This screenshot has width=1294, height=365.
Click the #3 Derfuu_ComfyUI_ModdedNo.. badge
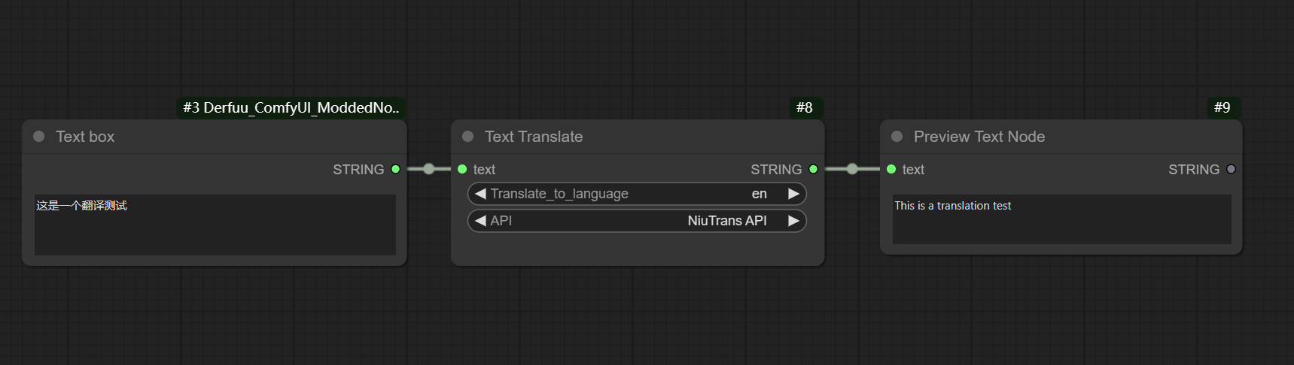click(x=291, y=107)
